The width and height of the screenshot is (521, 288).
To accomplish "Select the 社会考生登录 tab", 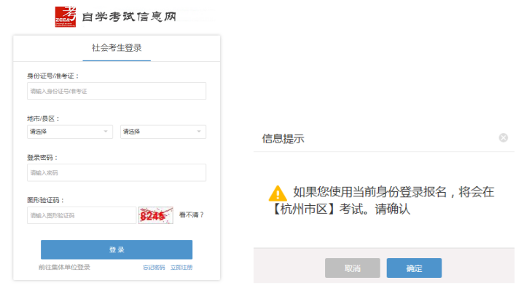I will (x=117, y=48).
